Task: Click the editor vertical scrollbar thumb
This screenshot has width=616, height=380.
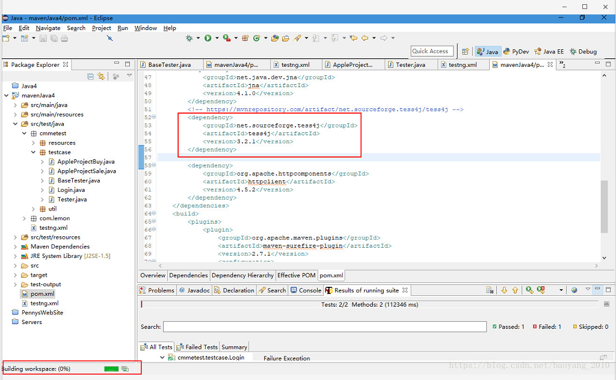Action: pyautogui.click(x=604, y=207)
